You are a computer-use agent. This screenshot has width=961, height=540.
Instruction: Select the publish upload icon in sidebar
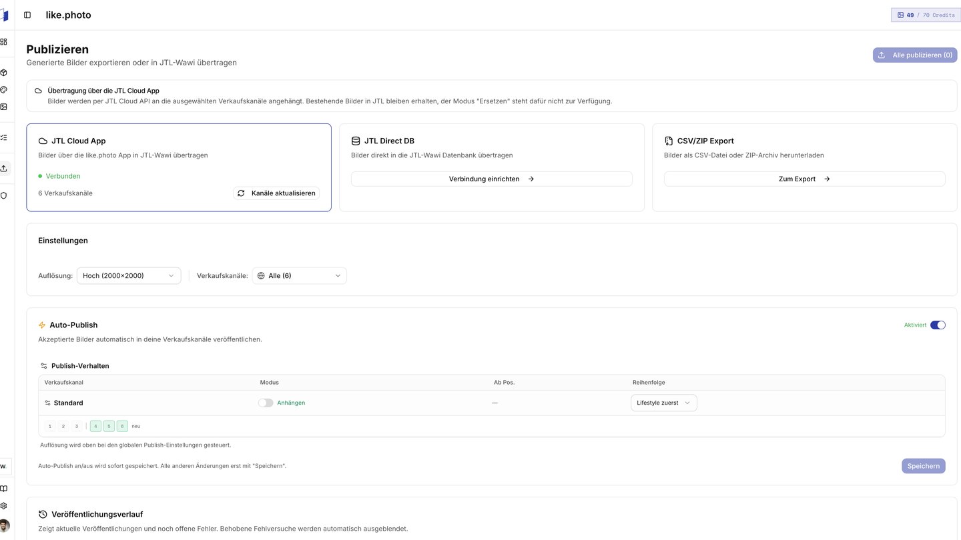[x=3, y=168]
